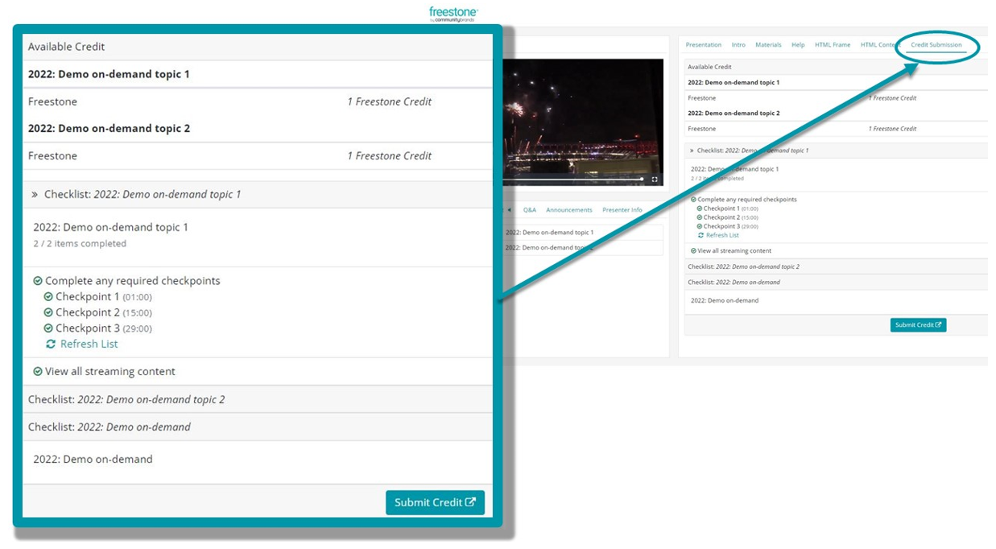Click the green check icon for Checkpoint 1 in the enlarged panel
This screenshot has width=996, height=549.
click(x=48, y=297)
